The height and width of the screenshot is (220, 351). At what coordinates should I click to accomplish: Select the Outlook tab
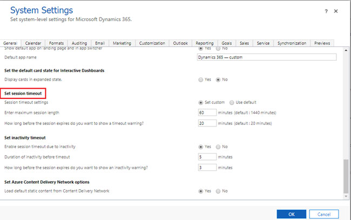tap(180, 43)
